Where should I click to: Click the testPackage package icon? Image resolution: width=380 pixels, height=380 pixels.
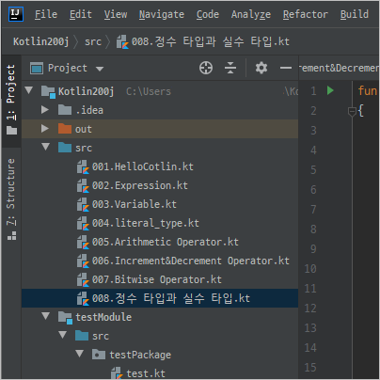pyautogui.click(x=99, y=355)
